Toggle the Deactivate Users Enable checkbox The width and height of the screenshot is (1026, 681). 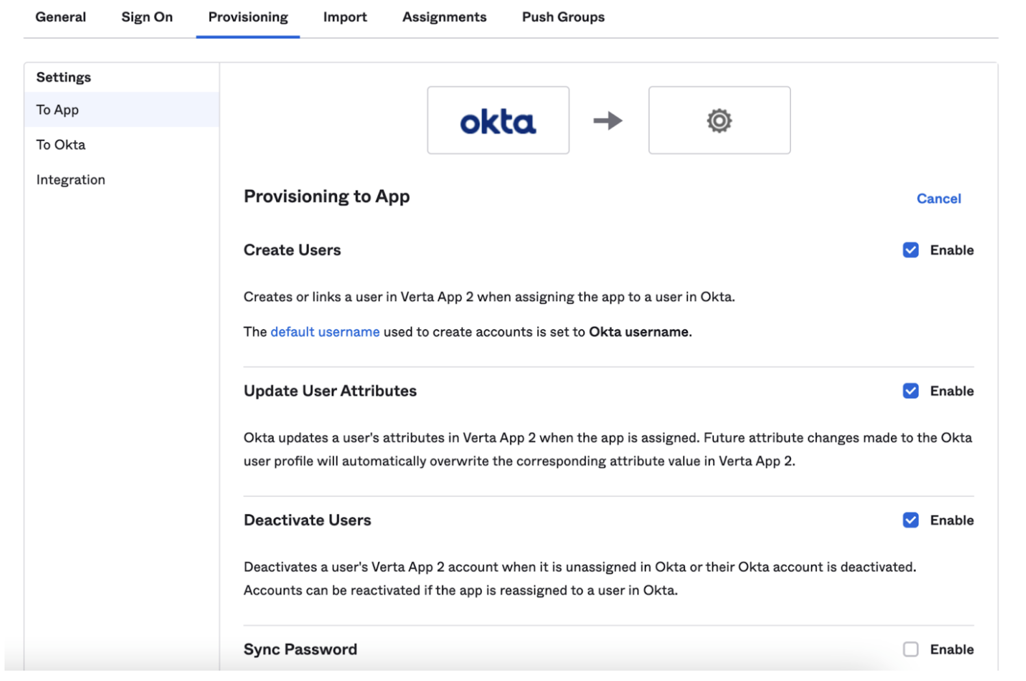pyautogui.click(x=910, y=520)
